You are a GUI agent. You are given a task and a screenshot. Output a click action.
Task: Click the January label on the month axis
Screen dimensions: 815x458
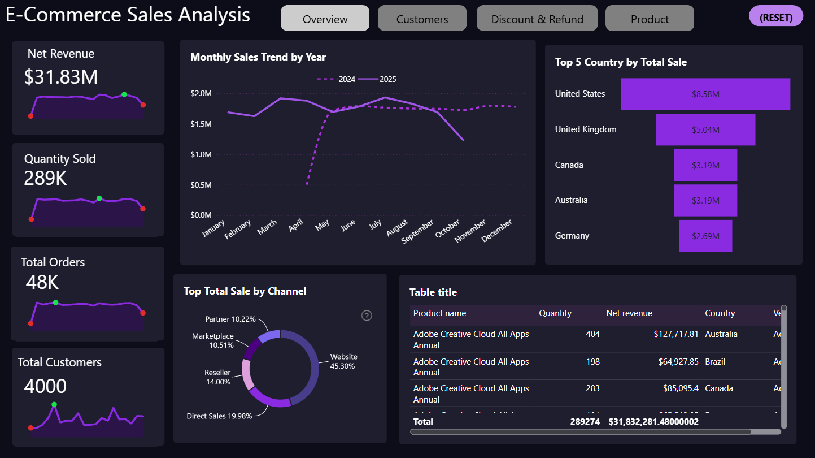(x=213, y=229)
